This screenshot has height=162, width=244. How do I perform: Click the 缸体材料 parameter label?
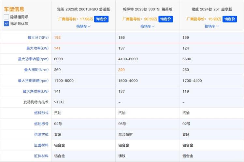[x=41, y=156]
